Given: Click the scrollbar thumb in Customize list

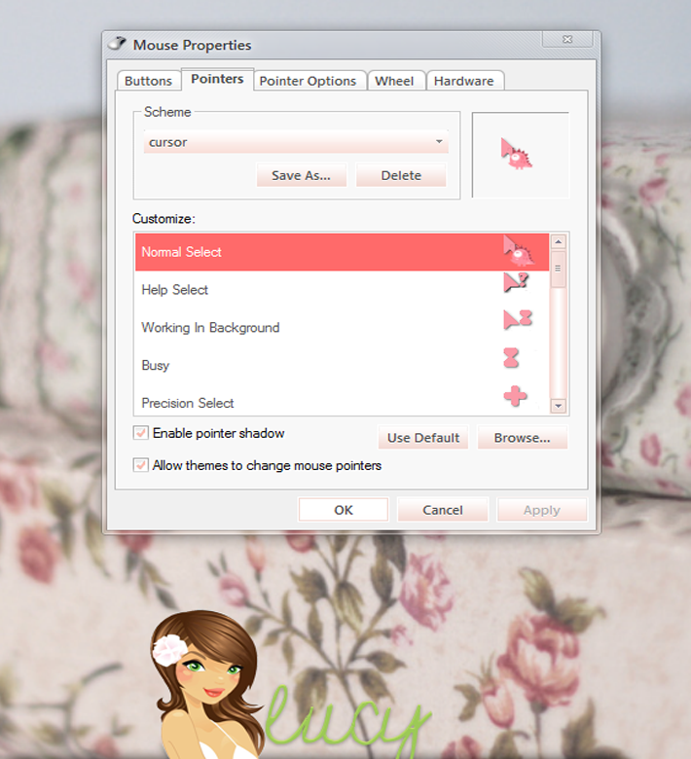Looking at the screenshot, I should [x=559, y=269].
